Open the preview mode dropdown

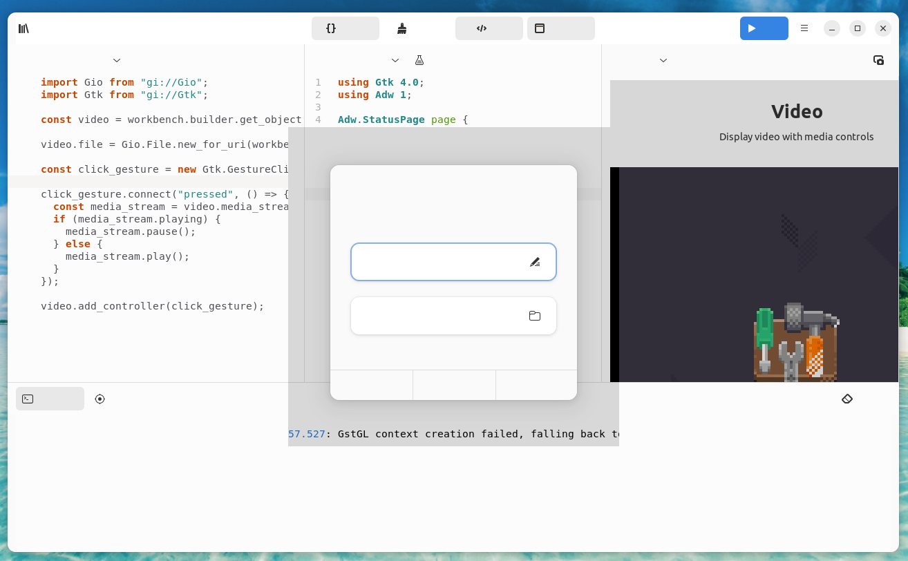(x=663, y=60)
